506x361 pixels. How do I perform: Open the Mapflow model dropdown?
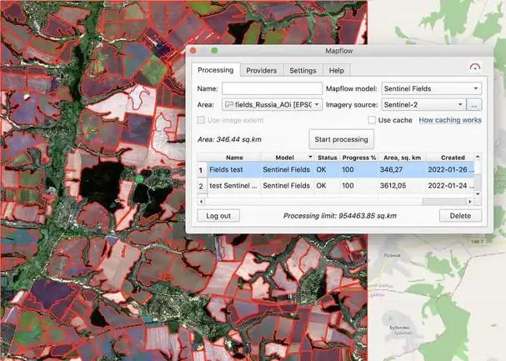[x=432, y=88]
